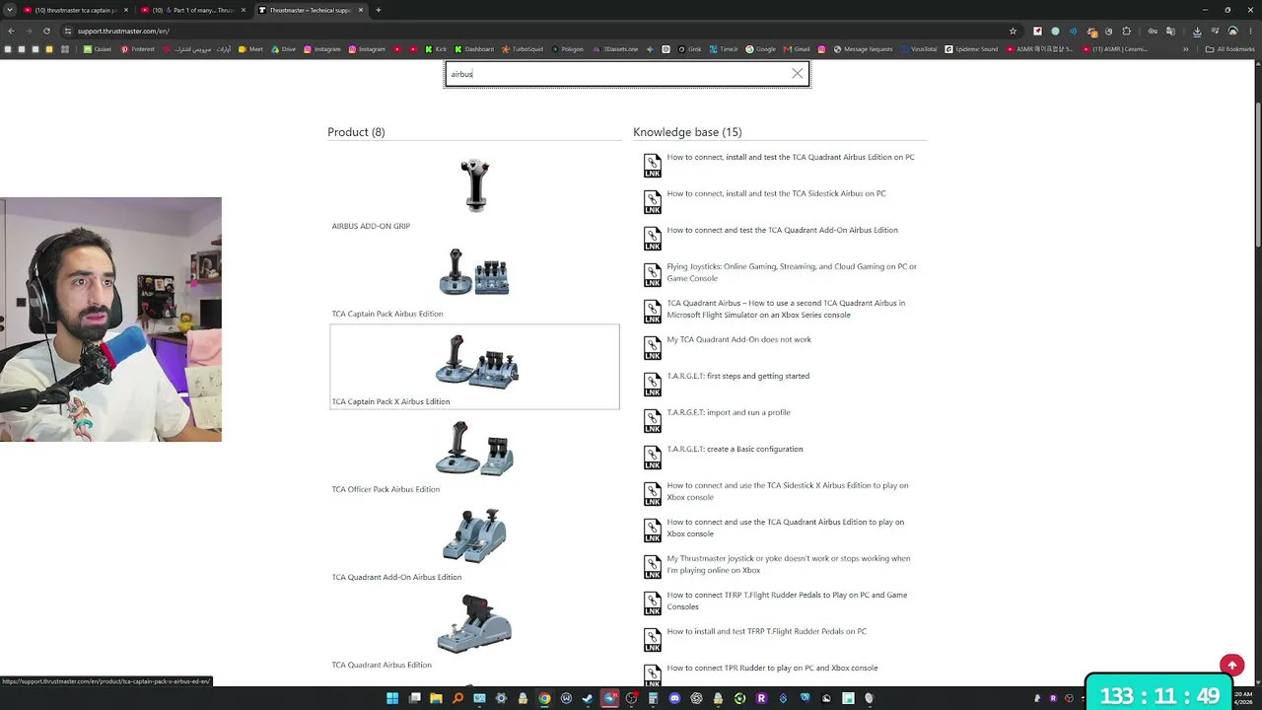Image resolution: width=1262 pixels, height=710 pixels.
Task: Open the tab search dropdown arrow
Action: (x=9, y=10)
